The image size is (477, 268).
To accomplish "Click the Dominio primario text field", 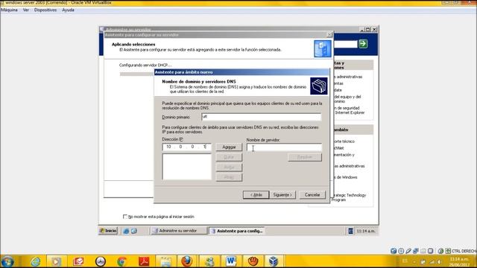I will (261, 117).
